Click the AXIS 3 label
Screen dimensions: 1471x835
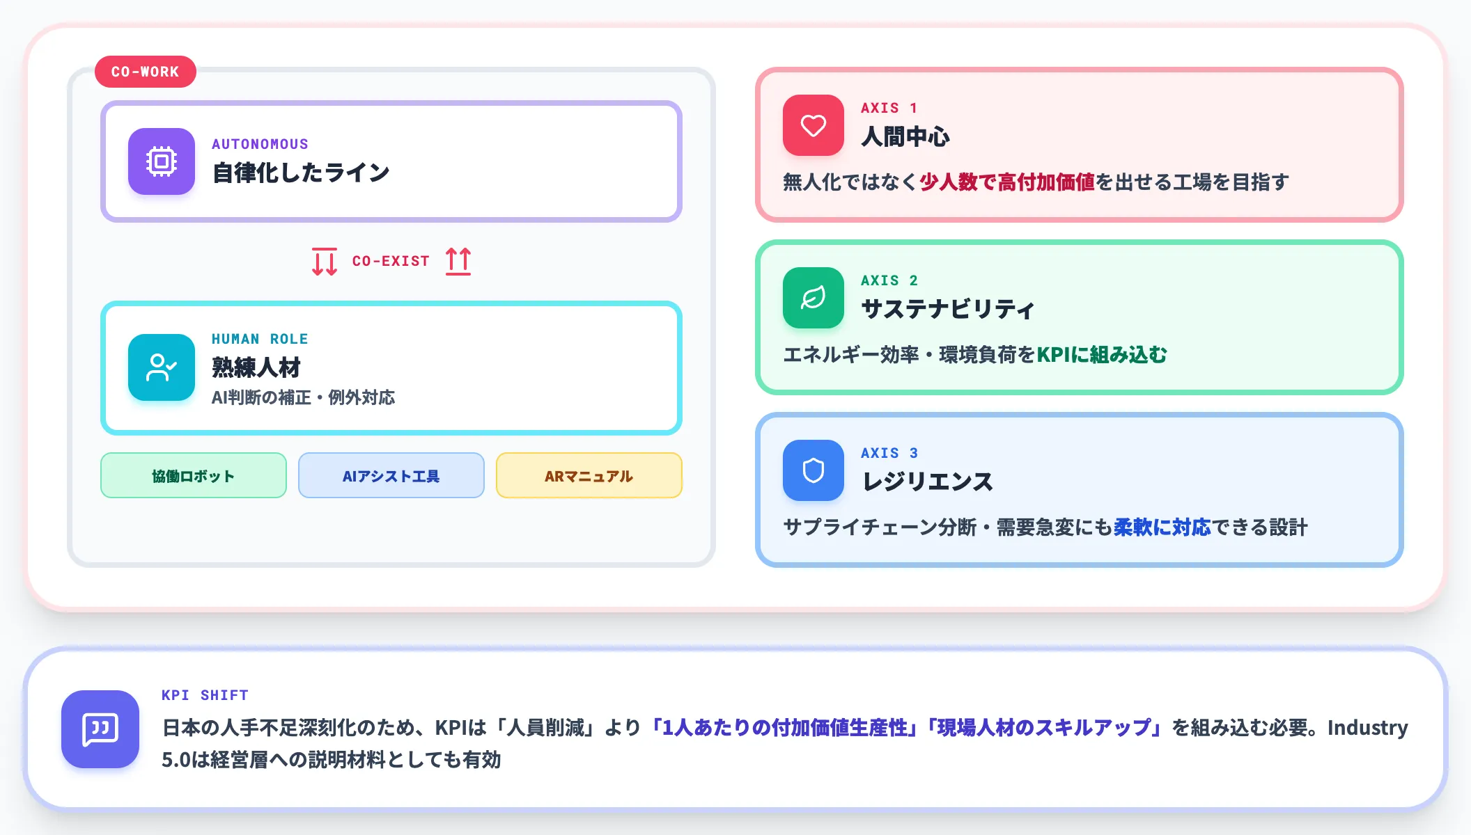[x=889, y=453]
